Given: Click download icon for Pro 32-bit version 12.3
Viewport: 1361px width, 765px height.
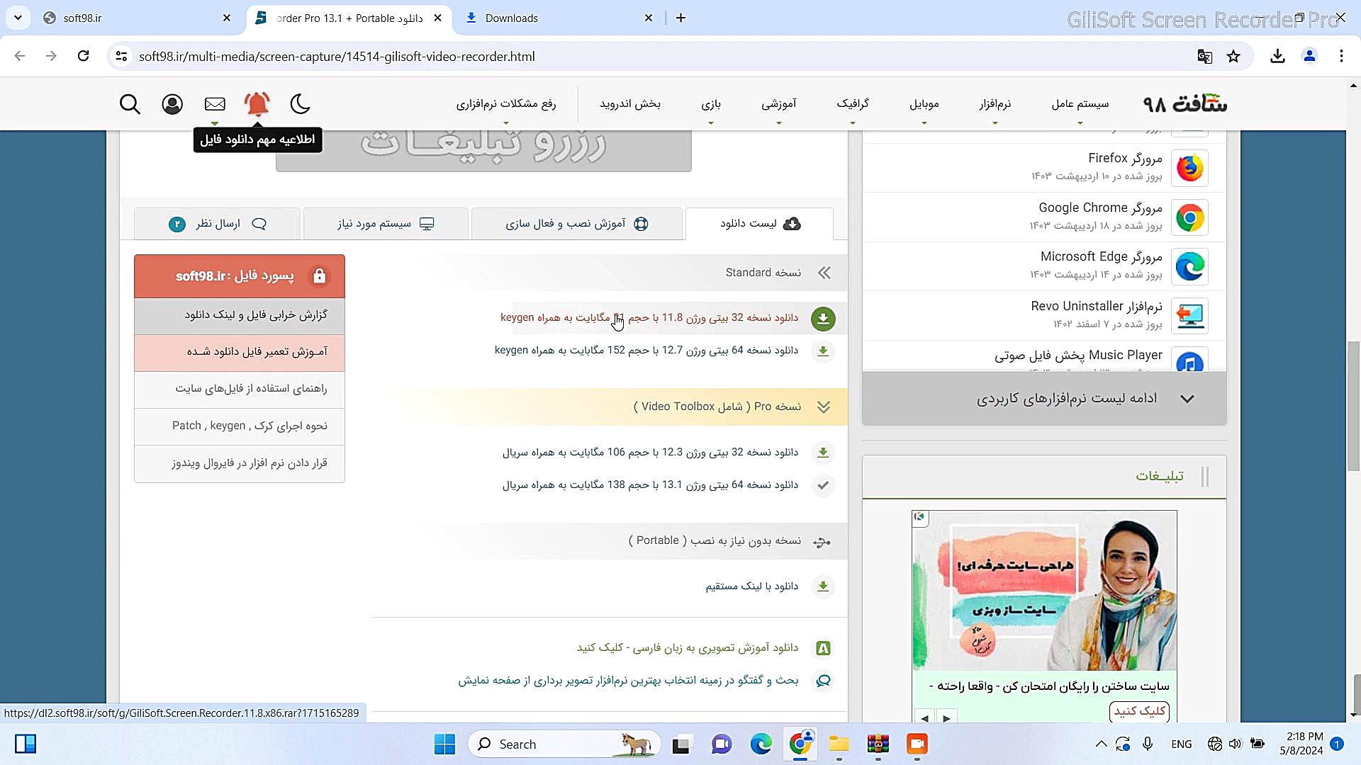Looking at the screenshot, I should (x=823, y=453).
